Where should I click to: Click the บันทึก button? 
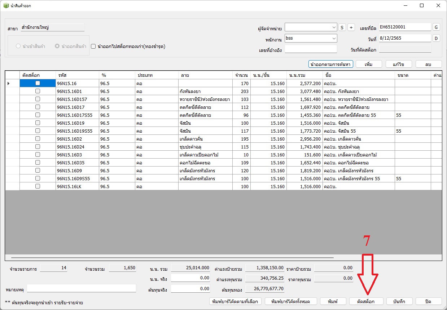tap(399, 301)
